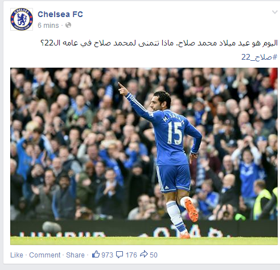Viewport: 280px width, 270px height.
Task: Open the #صلاح_22 hashtag link
Action: (260, 57)
